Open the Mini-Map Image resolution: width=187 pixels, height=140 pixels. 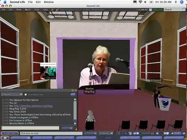pos(130,138)
